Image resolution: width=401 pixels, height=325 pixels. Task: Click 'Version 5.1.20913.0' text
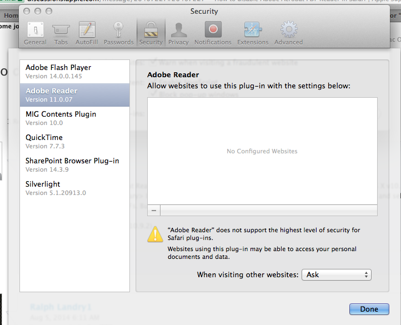point(56,193)
